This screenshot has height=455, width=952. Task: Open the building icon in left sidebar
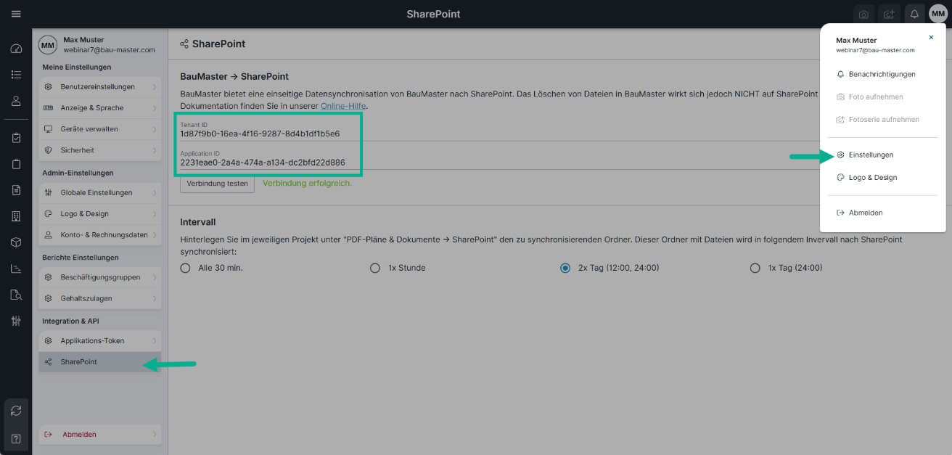16,216
